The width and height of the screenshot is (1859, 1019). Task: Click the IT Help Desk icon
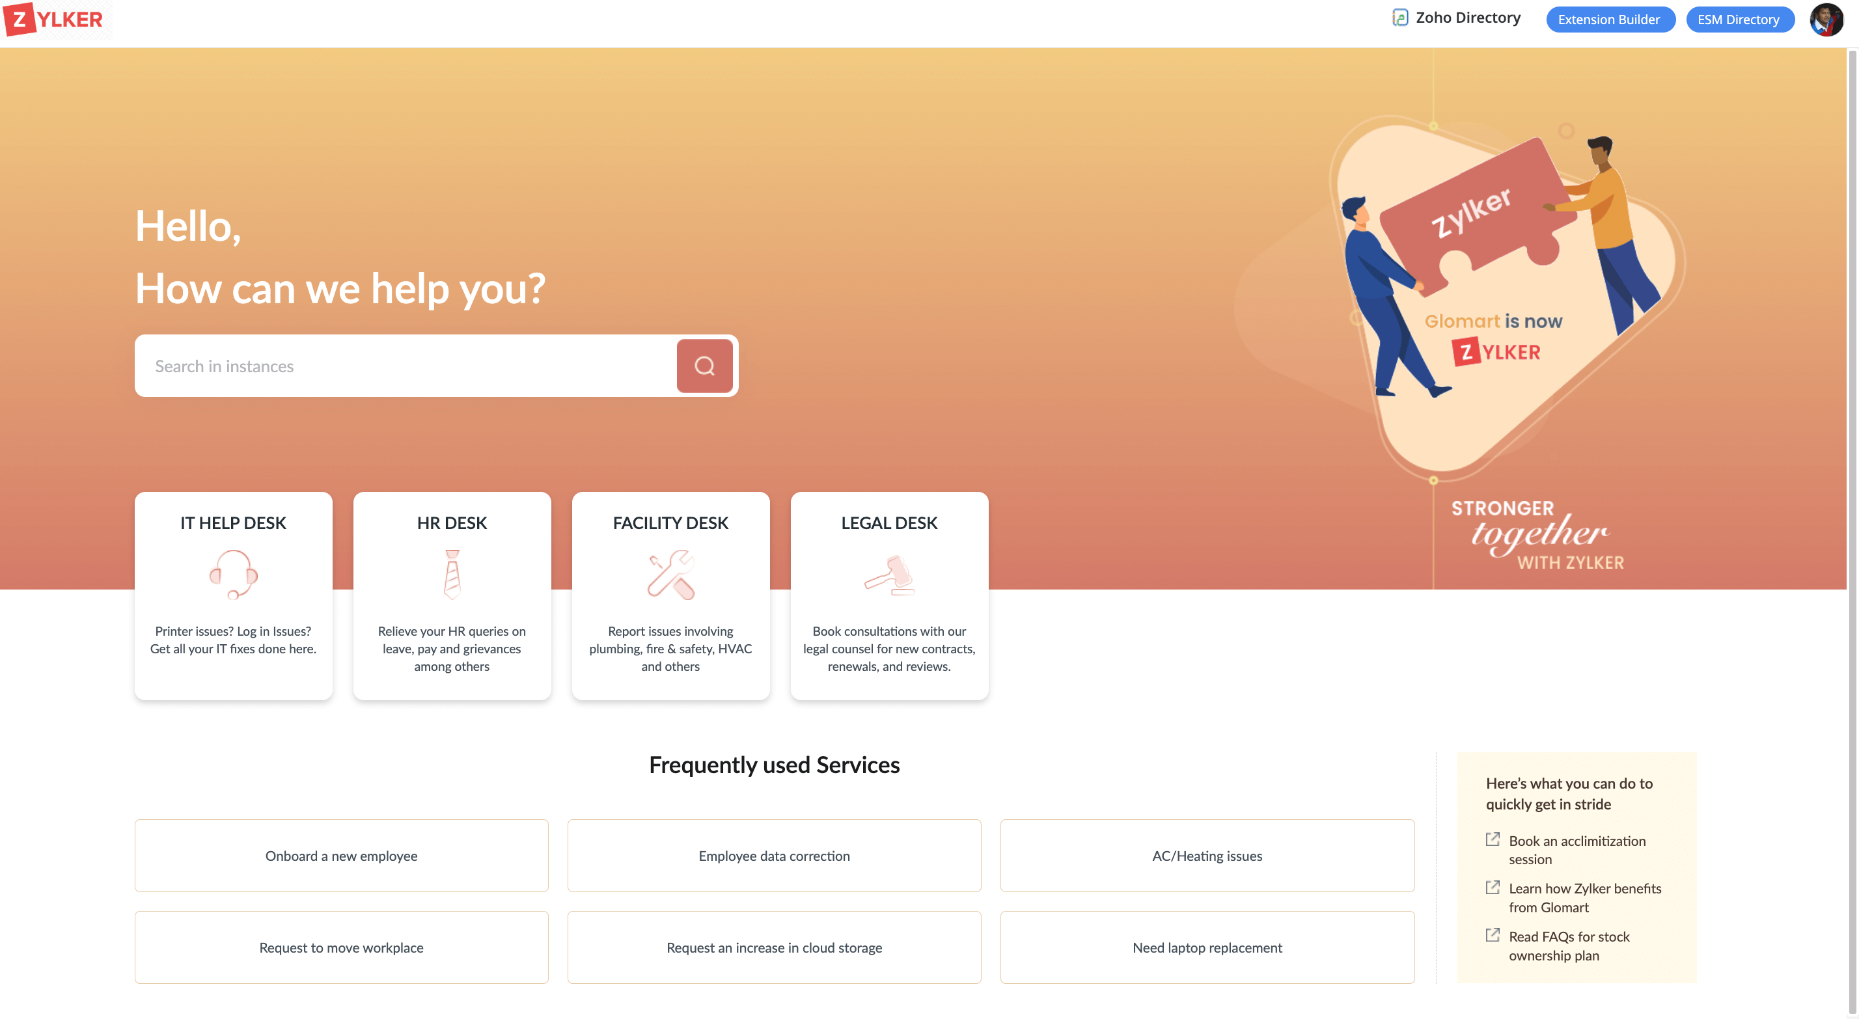(x=234, y=573)
